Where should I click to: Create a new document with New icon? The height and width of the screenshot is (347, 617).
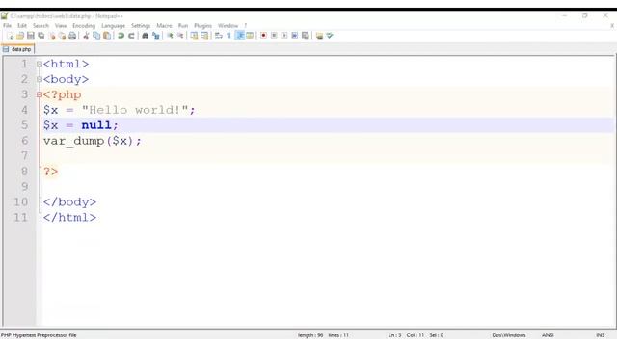coord(11,36)
